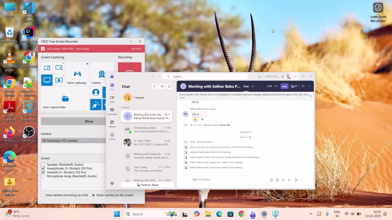Image resolution: width=392 pixels, height=220 pixels.
Task: Select Game capturing in VSDC recorder
Action: click(77, 74)
